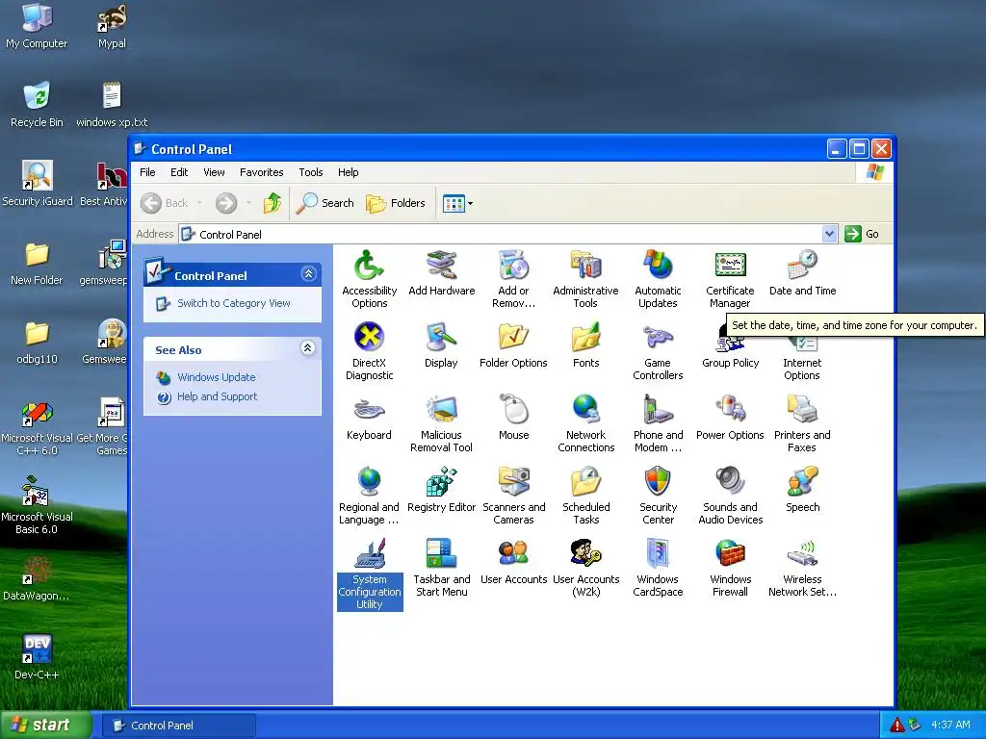The width and height of the screenshot is (986, 739).
Task: Click the red security alert tray icon
Action: click(896, 725)
